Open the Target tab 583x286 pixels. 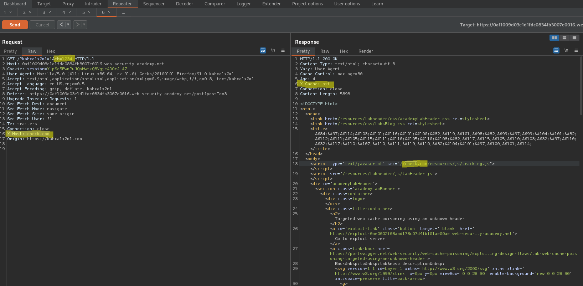pos(44,4)
